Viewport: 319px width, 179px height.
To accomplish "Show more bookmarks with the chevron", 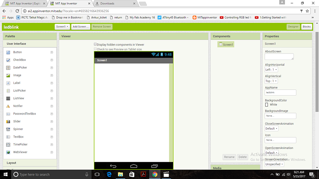I will pos(313,18).
